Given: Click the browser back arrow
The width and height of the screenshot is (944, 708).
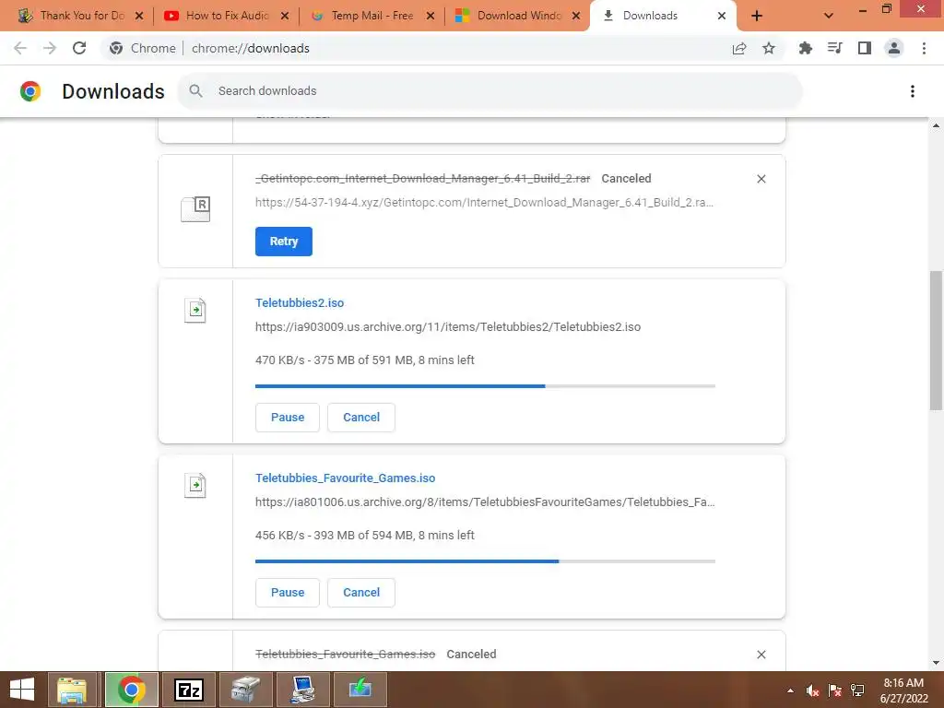Looking at the screenshot, I should (x=20, y=48).
